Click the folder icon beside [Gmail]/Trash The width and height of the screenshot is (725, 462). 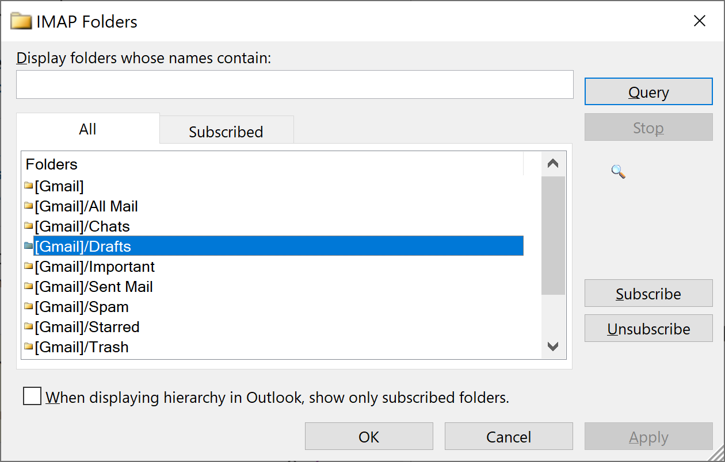point(29,347)
